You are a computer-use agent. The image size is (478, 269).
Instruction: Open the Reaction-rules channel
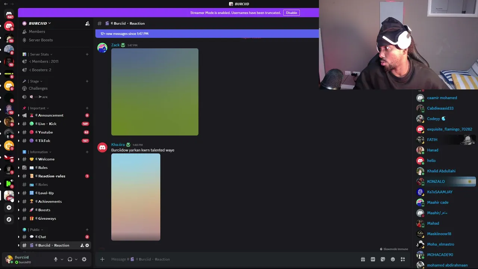[x=55, y=176]
